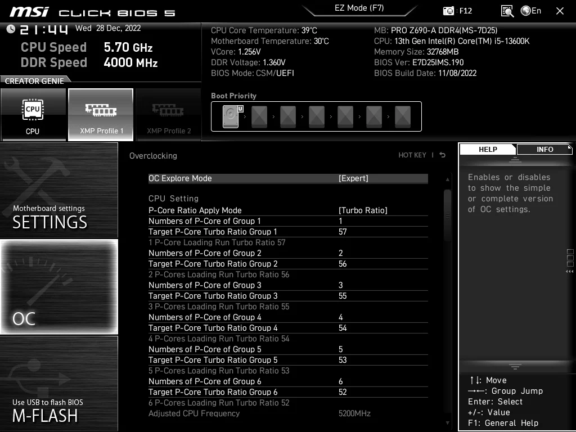
Task: Select Numbers of P-Core of Group 3 row
Action: pyautogui.click(x=288, y=285)
